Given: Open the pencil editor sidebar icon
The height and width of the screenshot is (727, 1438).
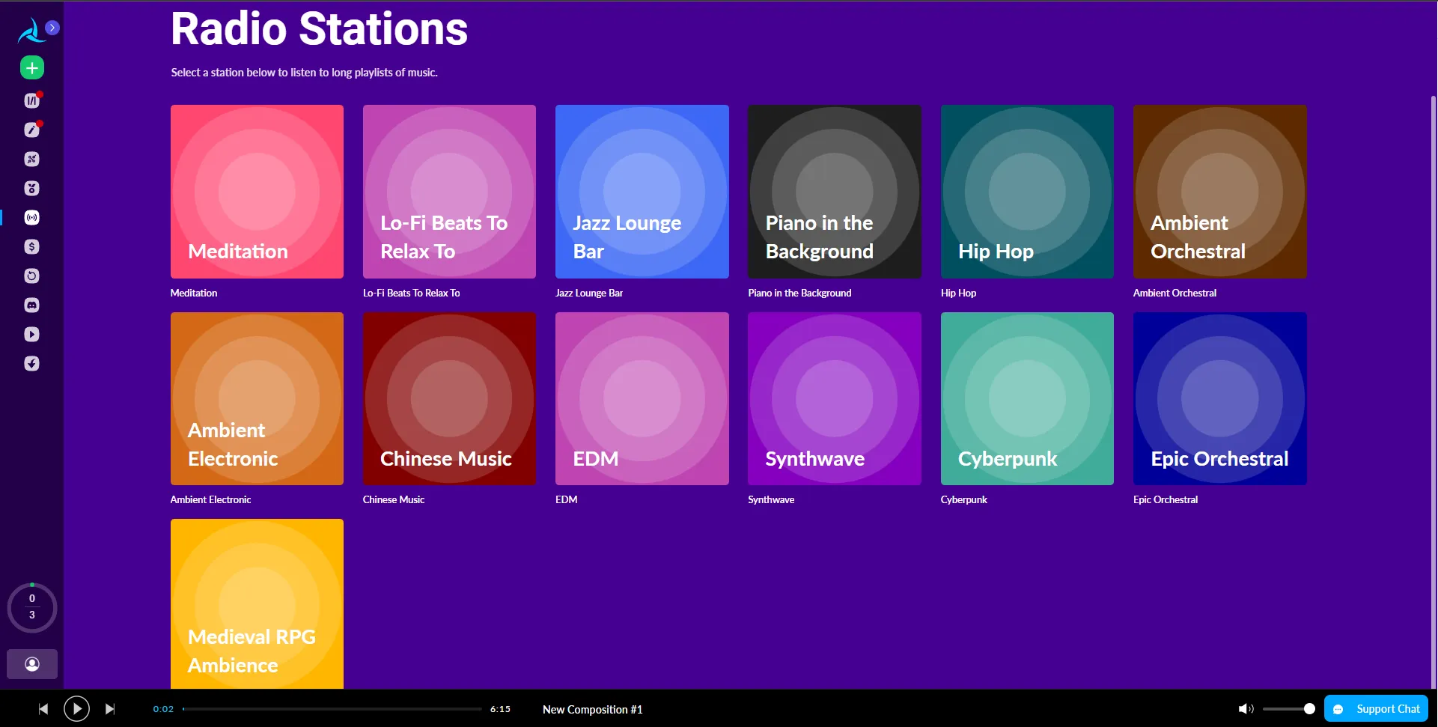Looking at the screenshot, I should coord(31,130).
